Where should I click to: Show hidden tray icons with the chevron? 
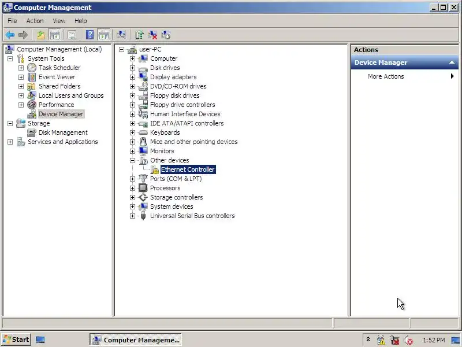[368, 339]
